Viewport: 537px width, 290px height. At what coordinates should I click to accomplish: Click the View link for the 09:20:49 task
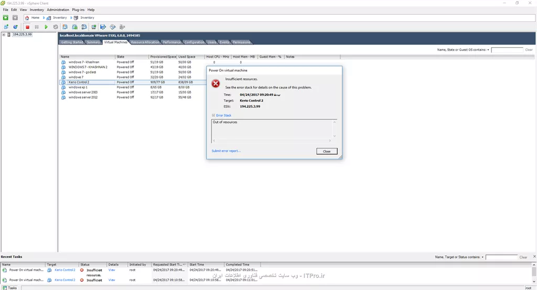[x=112, y=270]
